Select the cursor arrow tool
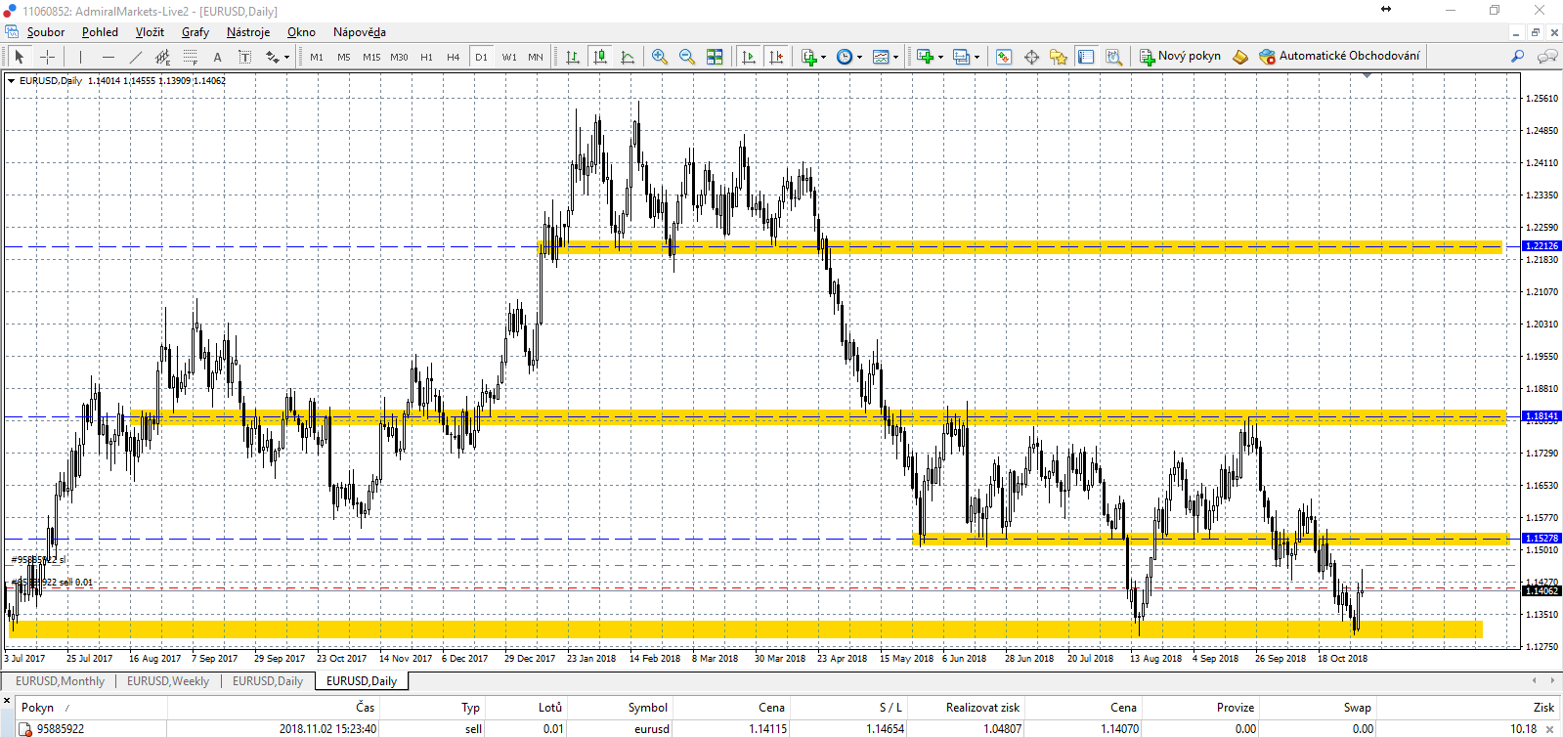The height and width of the screenshot is (737, 1563). [x=19, y=57]
